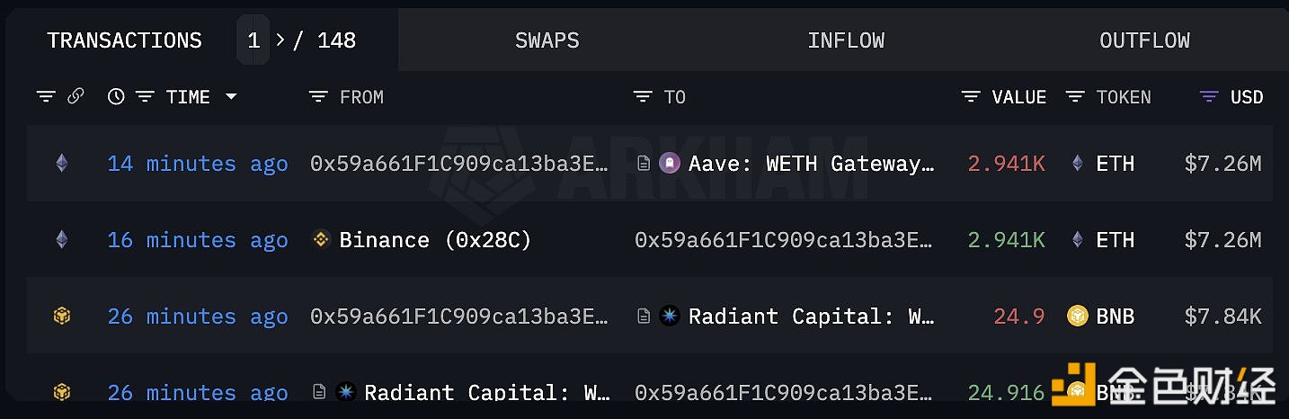Image resolution: width=1289 pixels, height=419 pixels.
Task: Switch to the SWAPS tab
Action: click(x=547, y=40)
